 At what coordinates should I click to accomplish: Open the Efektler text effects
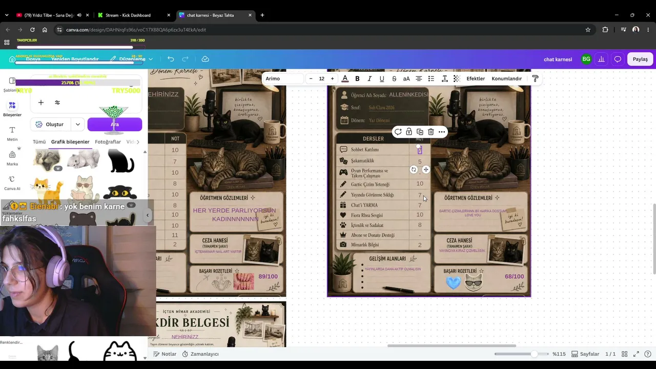coord(476,78)
